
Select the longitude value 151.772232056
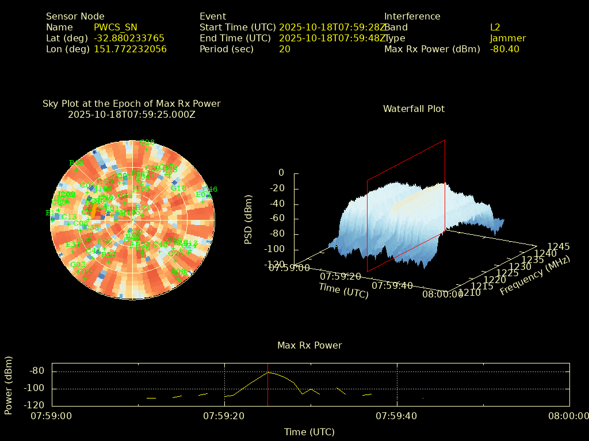click(130, 49)
